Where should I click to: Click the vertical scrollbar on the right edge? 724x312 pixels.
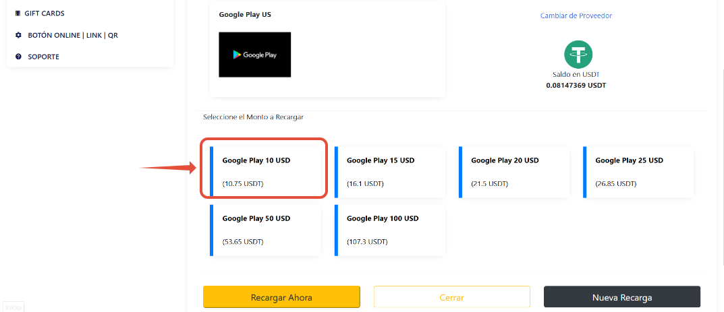coord(722,166)
